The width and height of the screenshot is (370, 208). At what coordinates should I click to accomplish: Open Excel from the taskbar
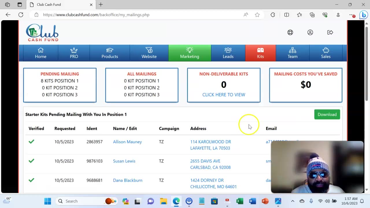240,201
